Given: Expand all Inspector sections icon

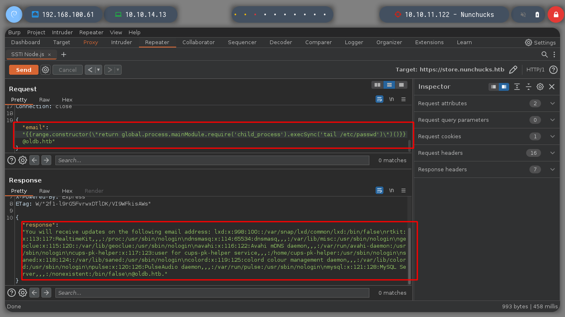Looking at the screenshot, I should coord(517,87).
